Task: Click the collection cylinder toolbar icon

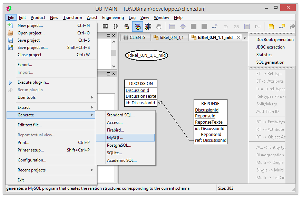Action: [247, 27]
